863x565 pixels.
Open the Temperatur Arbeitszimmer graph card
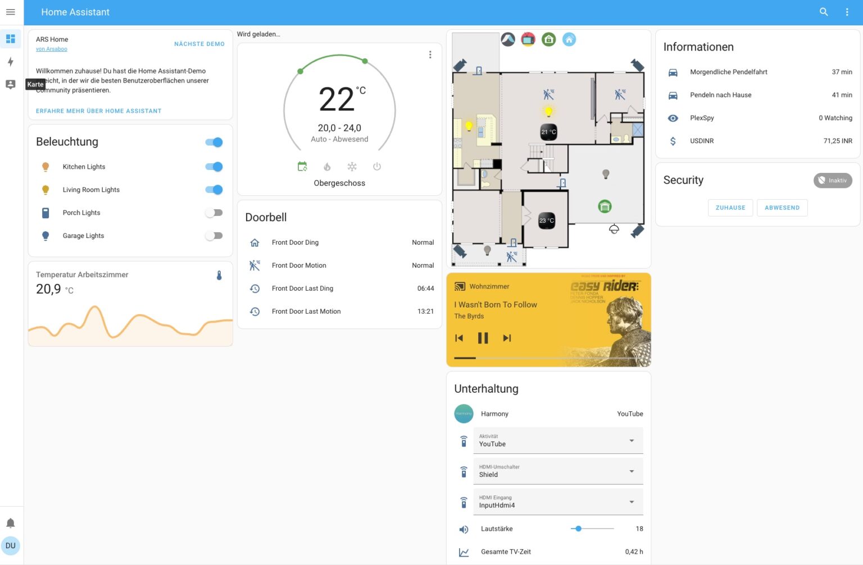point(130,304)
